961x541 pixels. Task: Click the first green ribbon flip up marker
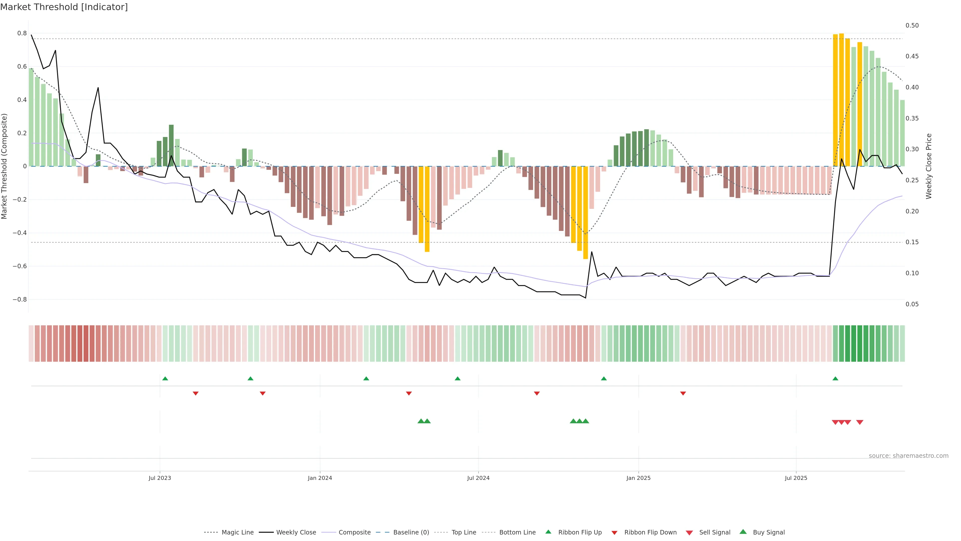pyautogui.click(x=165, y=379)
